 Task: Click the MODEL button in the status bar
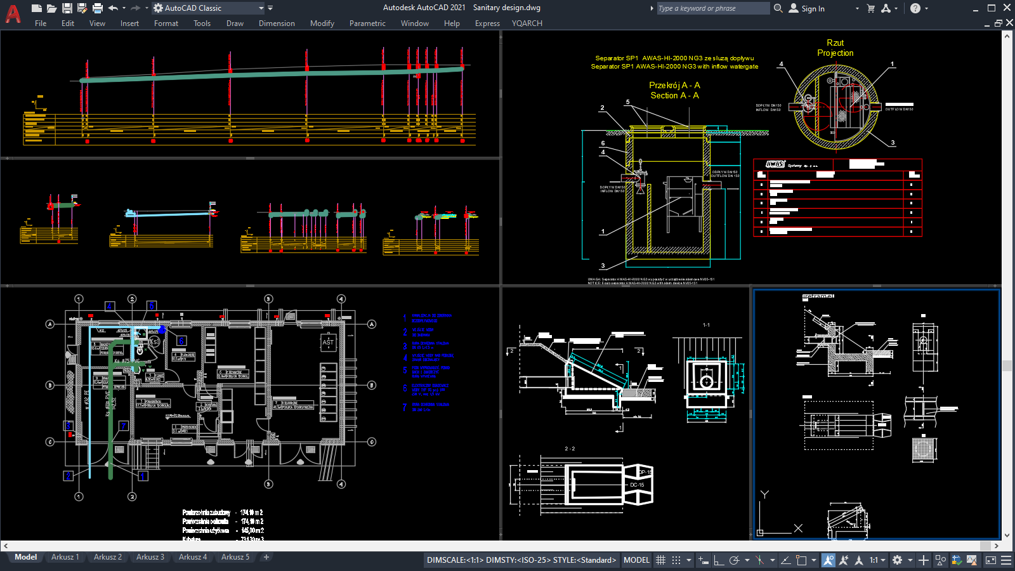[636, 560]
